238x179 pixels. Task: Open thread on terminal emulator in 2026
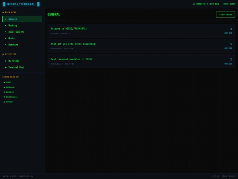point(141,61)
